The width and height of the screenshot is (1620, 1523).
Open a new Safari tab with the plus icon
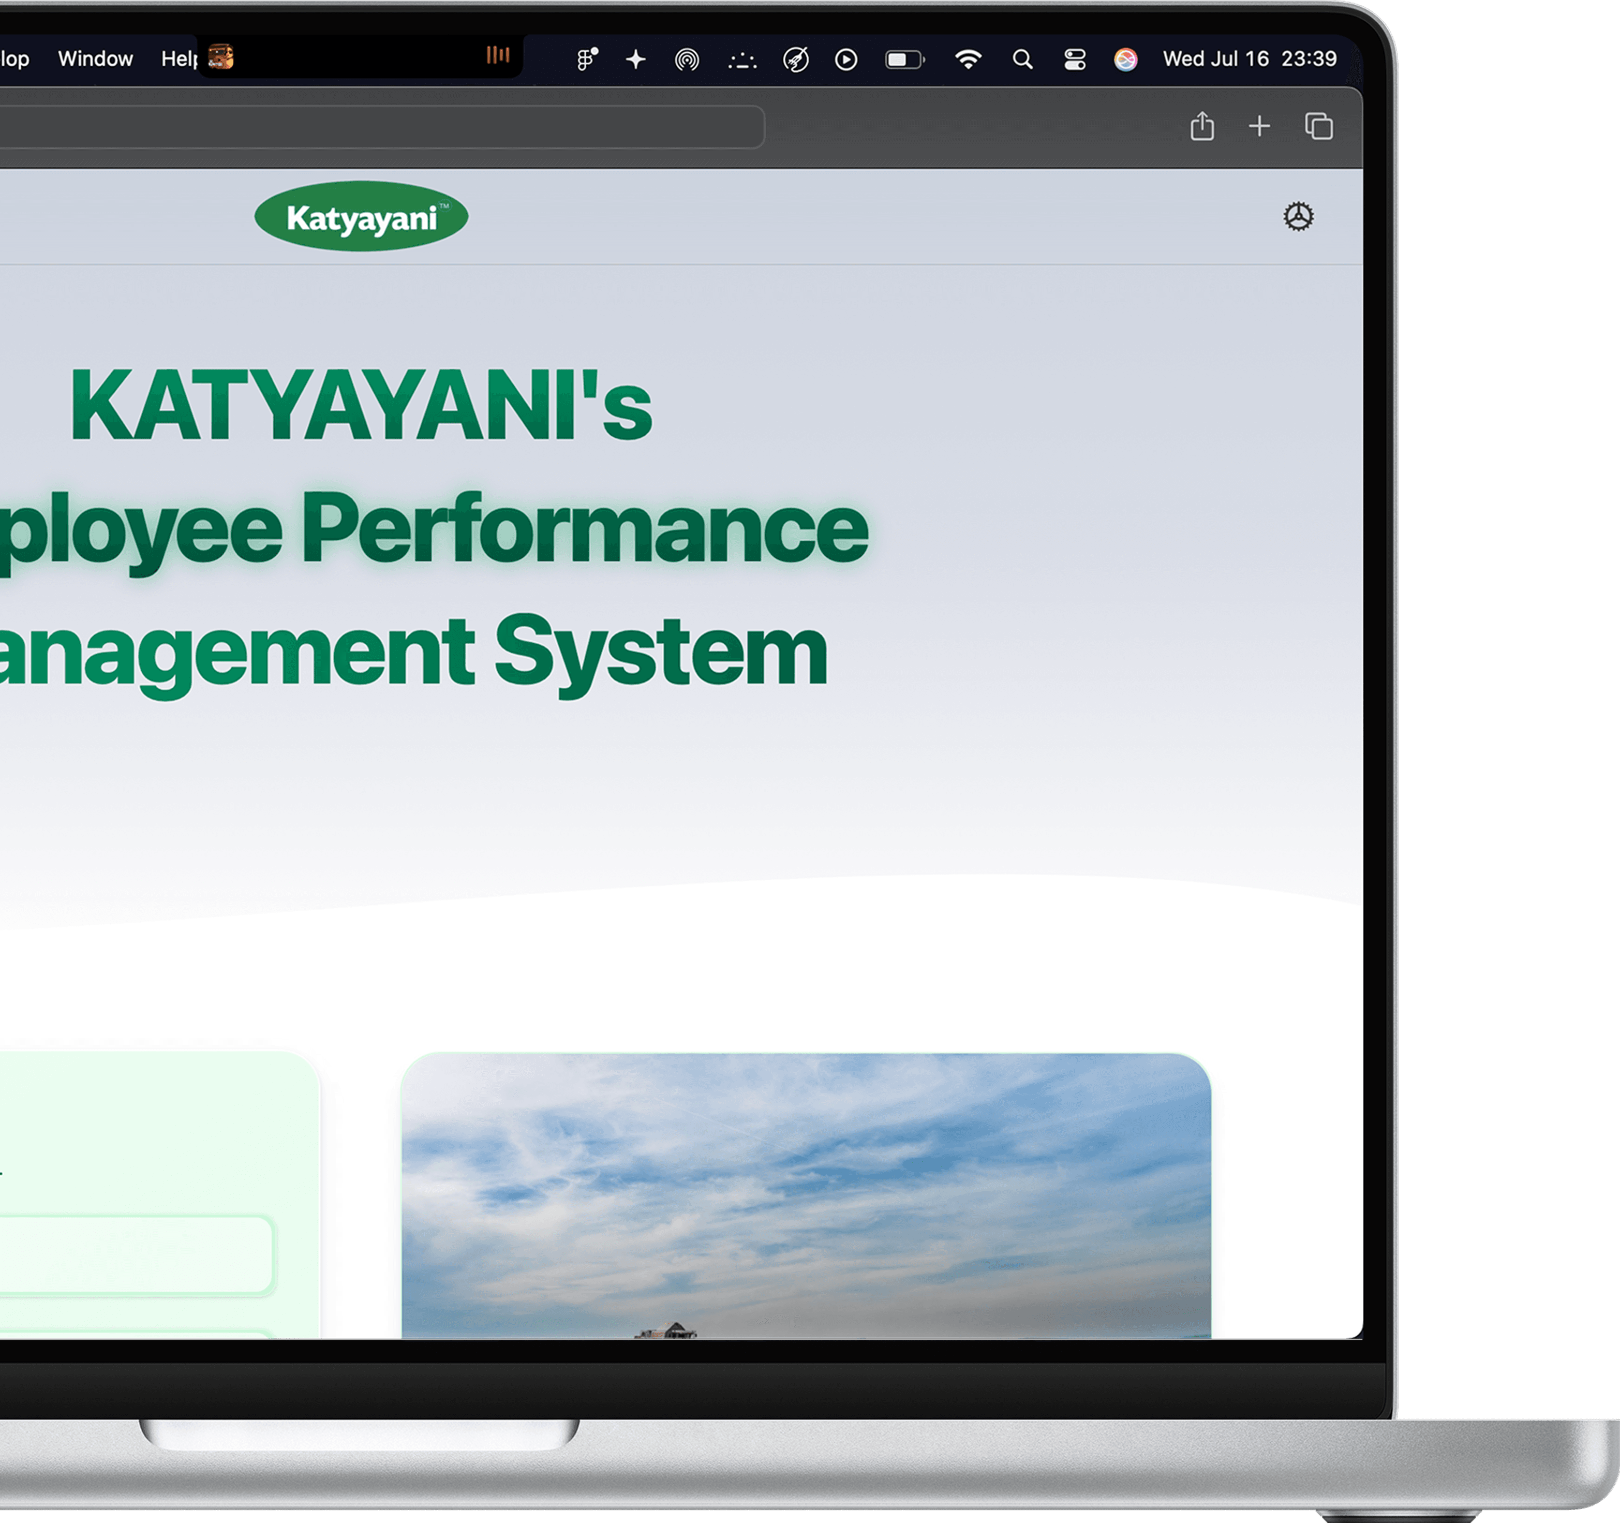coord(1259,126)
